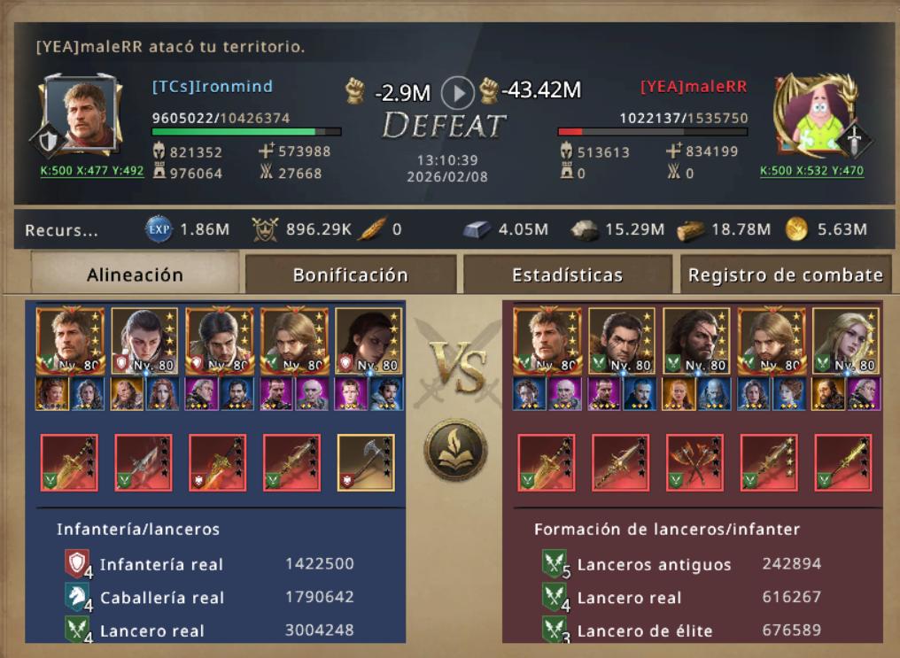The width and height of the screenshot is (900, 658).
Task: Click the Infantería real shield icon
Action: (77, 564)
